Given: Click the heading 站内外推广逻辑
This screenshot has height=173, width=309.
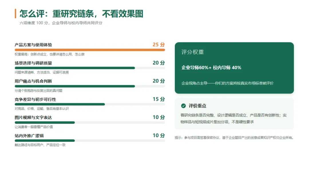Looking at the screenshot, I should pyautogui.click(x=29, y=136).
